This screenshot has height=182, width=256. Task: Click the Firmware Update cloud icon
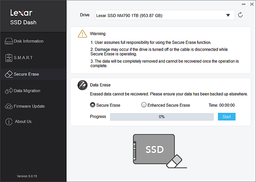[9, 106]
